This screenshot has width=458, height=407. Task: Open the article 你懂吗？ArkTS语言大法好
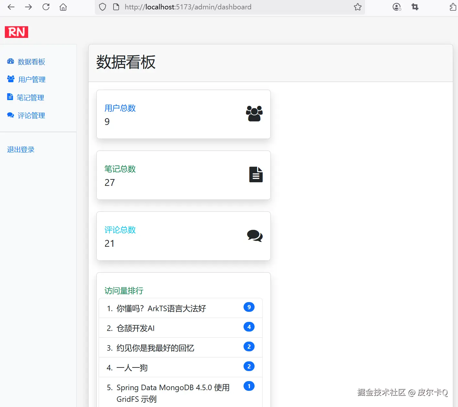[161, 308]
